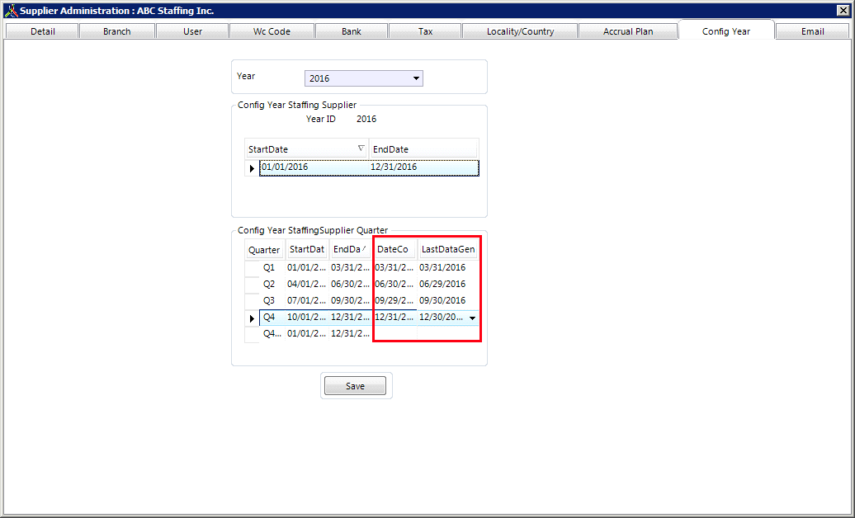Image resolution: width=855 pixels, height=518 pixels.
Task: Click Q2 start date cell 04/01/2...
Action: 307,284
